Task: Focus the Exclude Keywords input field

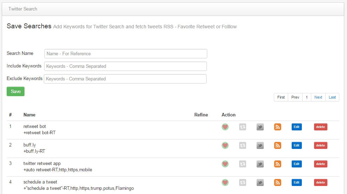Action: click(x=125, y=79)
